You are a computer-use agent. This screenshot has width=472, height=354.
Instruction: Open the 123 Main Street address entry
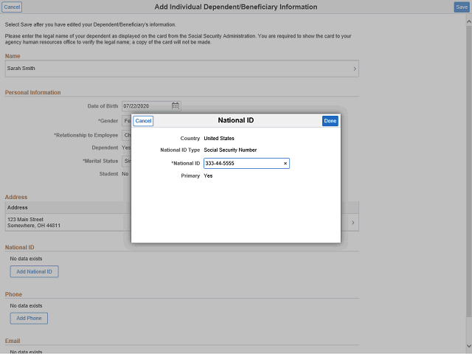tap(66, 222)
